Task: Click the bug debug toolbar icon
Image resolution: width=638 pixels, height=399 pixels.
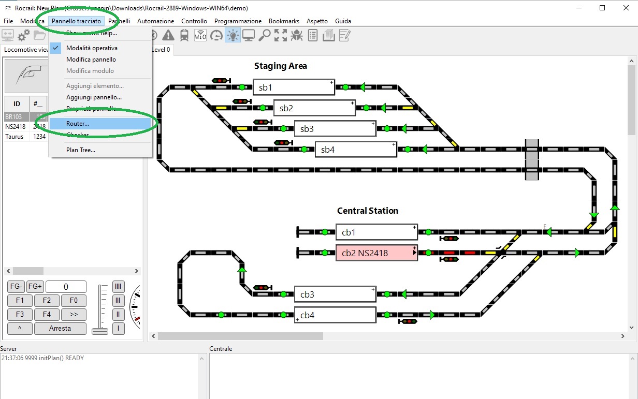Action: pos(297,35)
